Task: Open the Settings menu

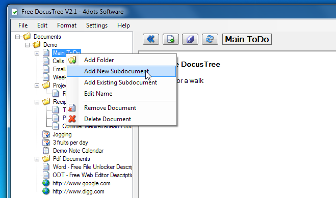Action: tap(97, 25)
